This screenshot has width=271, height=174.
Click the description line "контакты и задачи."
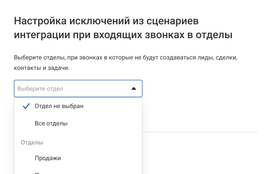42,68
